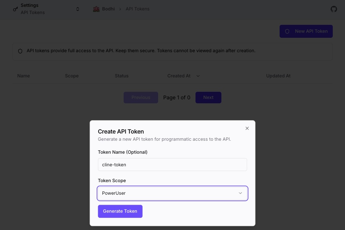Screen dimensions: 345x230
Task: Open the Token Scope dropdown showing PowerUser
Action: point(172,193)
